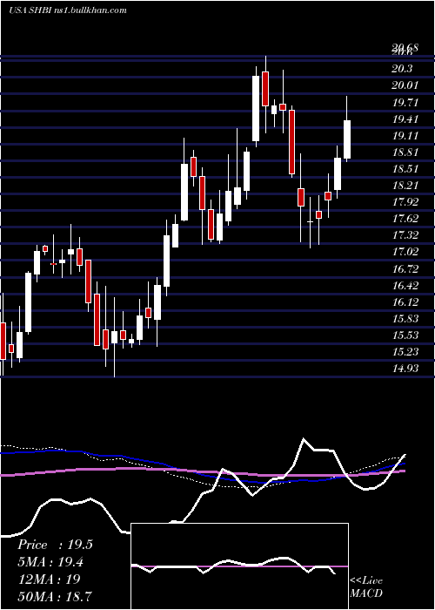Image resolution: width=435 pixels, height=610 pixels.
Task: Click the 'Price : 19.5' readout
Action: [55, 545]
